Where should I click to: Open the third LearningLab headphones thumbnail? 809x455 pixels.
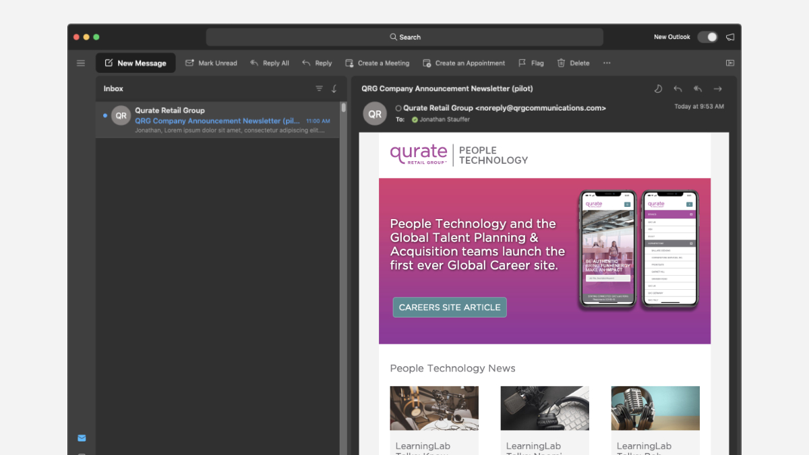pyautogui.click(x=655, y=408)
